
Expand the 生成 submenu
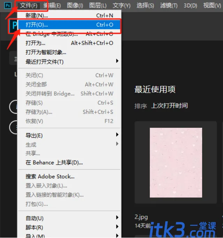click(x=69, y=144)
